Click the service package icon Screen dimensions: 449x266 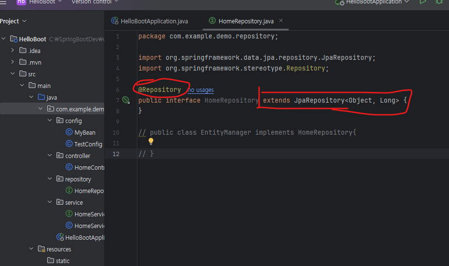60,202
